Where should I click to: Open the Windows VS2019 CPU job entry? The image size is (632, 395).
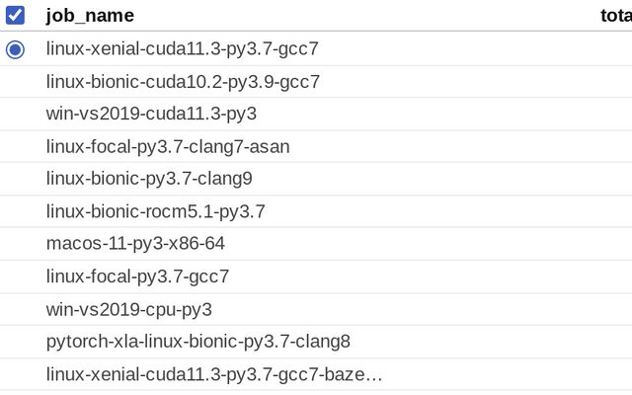(x=129, y=309)
